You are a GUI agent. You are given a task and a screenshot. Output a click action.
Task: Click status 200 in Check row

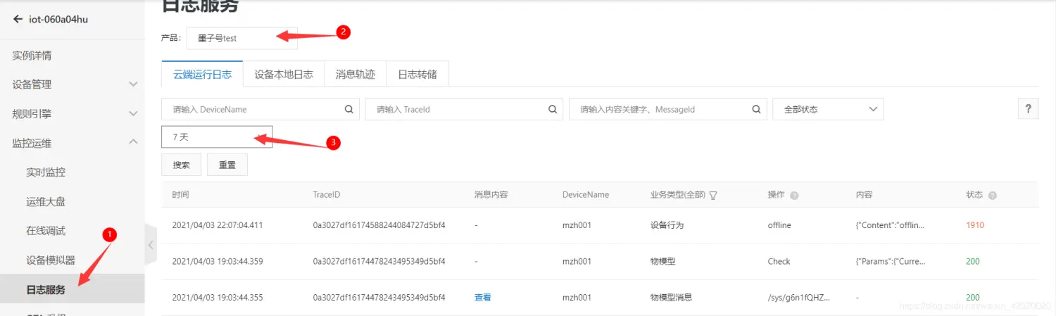coord(973,261)
